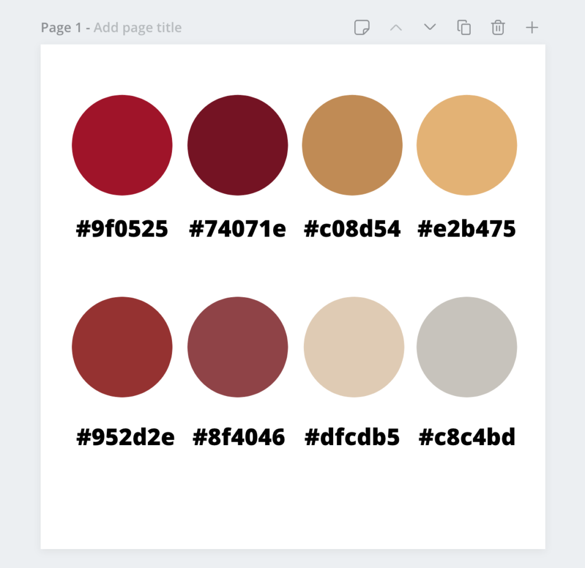
Task: Click the 'Add page title' field
Action: 137,27
